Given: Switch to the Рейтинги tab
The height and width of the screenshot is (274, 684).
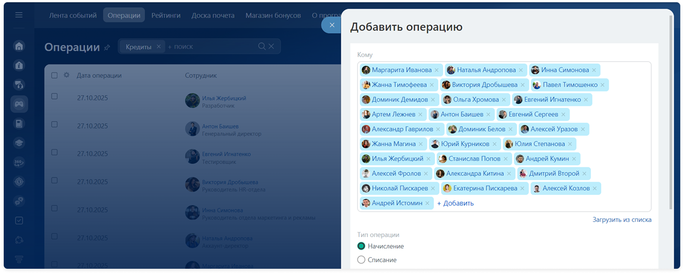Looking at the screenshot, I should click(x=166, y=15).
